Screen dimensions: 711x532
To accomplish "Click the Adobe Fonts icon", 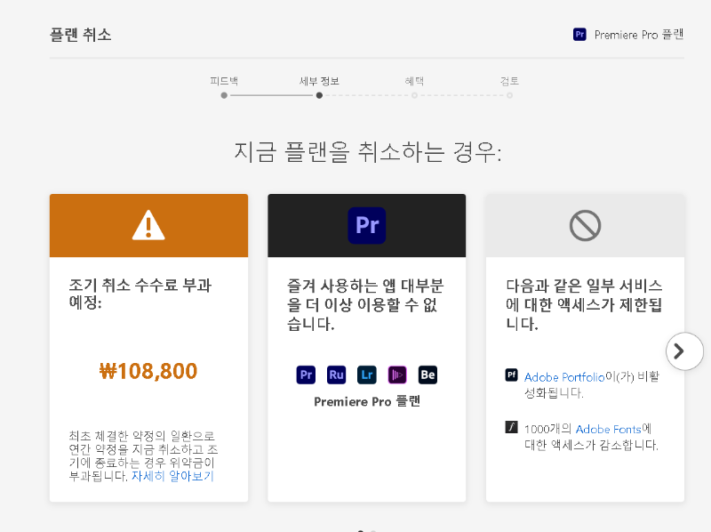I will (x=512, y=427).
